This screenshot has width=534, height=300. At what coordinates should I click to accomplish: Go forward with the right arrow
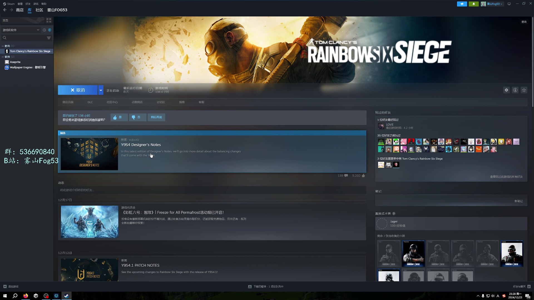11,10
